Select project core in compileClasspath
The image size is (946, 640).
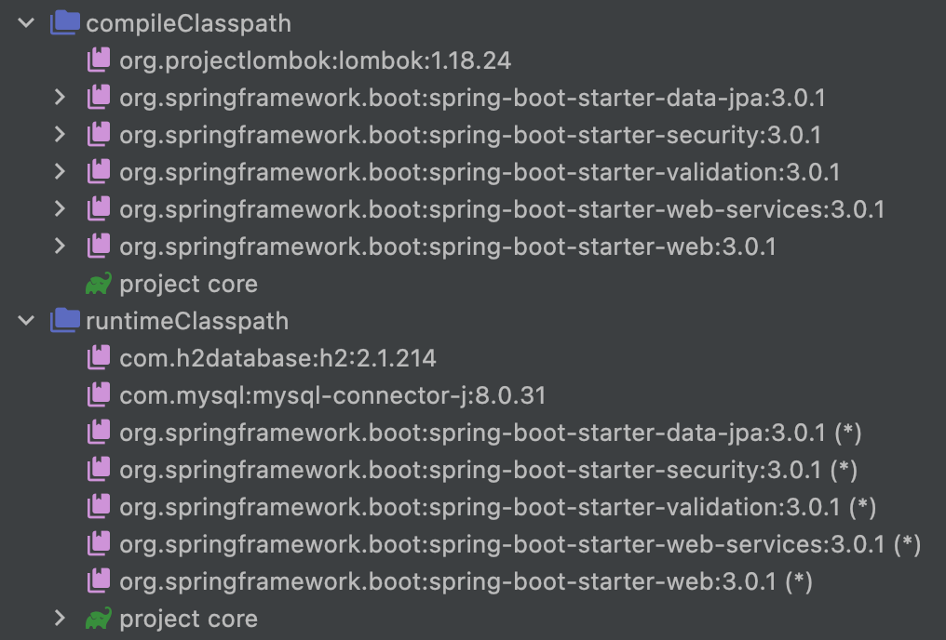coord(188,284)
